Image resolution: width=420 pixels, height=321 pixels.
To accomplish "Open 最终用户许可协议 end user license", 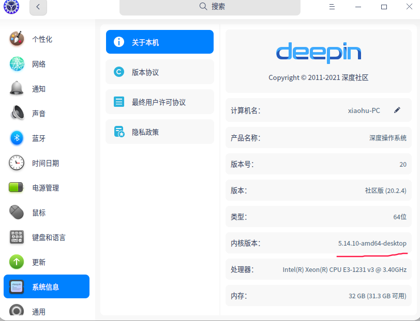I will [x=159, y=102].
